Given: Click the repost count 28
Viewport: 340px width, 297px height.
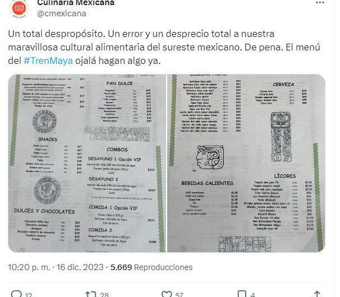Looking at the screenshot, I should tap(104, 295).
